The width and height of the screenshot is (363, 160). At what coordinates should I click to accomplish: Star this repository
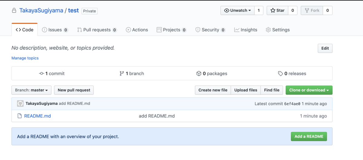277,10
